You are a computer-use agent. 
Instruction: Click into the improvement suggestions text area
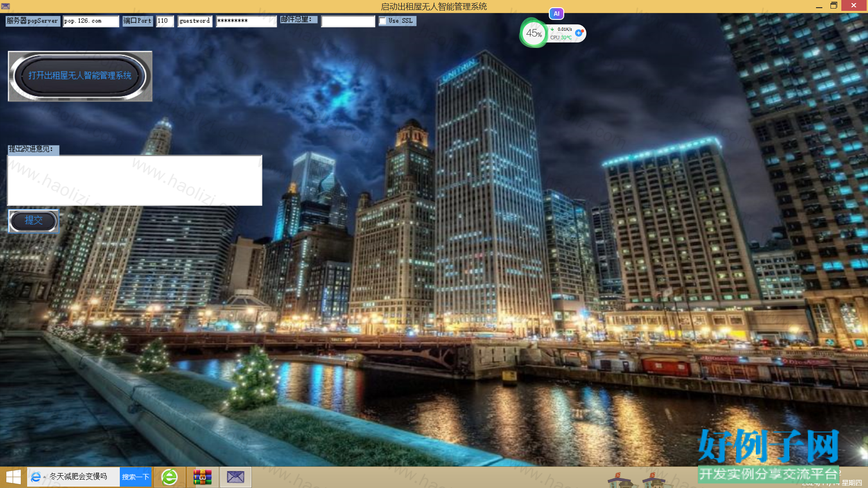[135, 180]
